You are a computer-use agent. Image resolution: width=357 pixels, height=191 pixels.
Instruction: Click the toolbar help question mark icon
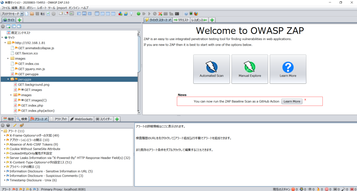pos(186,14)
